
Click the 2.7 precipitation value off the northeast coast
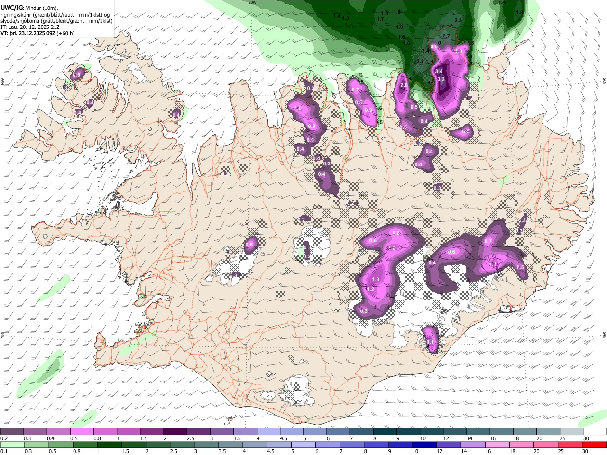tap(446, 36)
